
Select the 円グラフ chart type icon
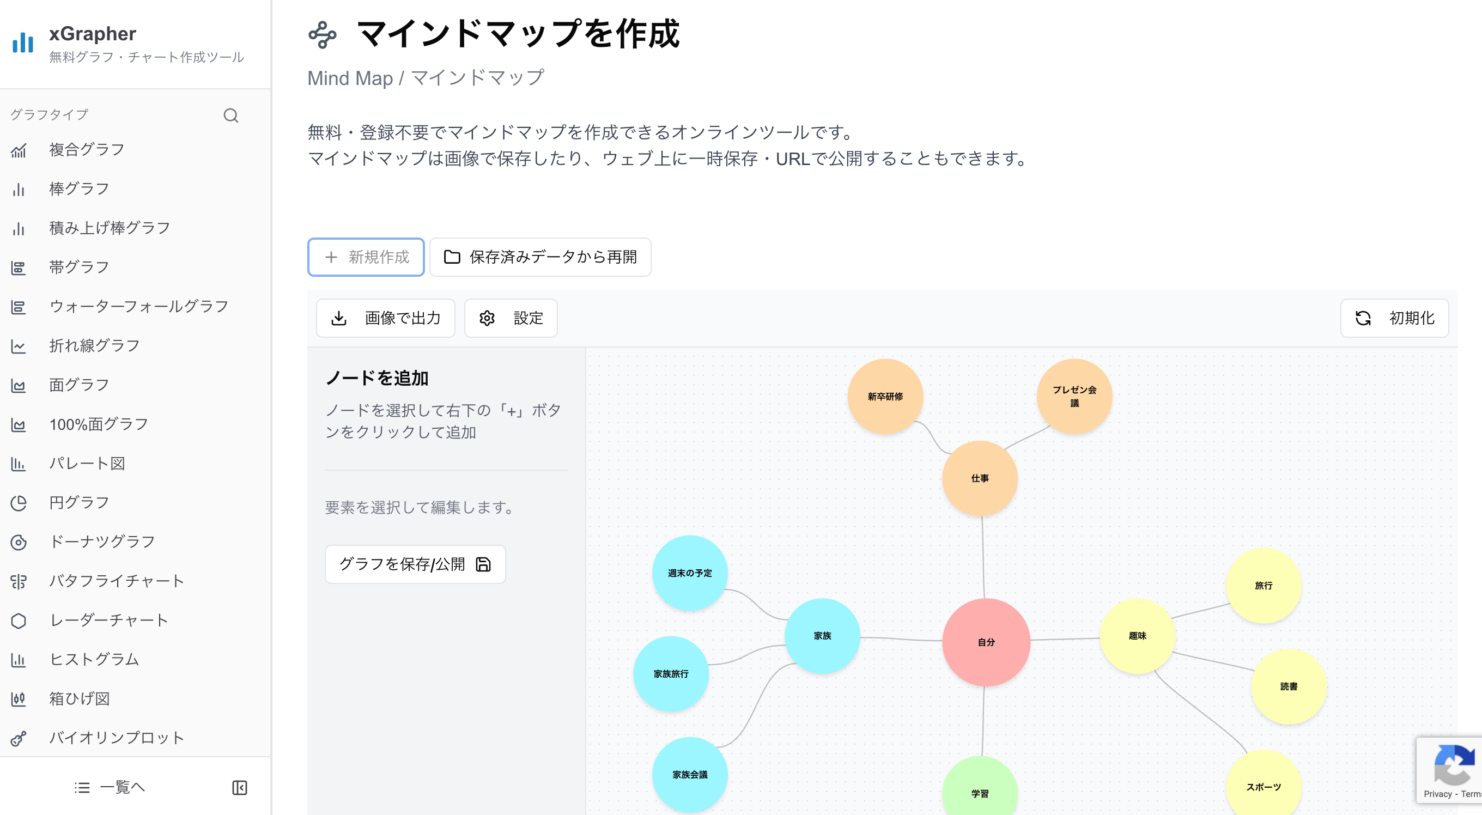19,502
